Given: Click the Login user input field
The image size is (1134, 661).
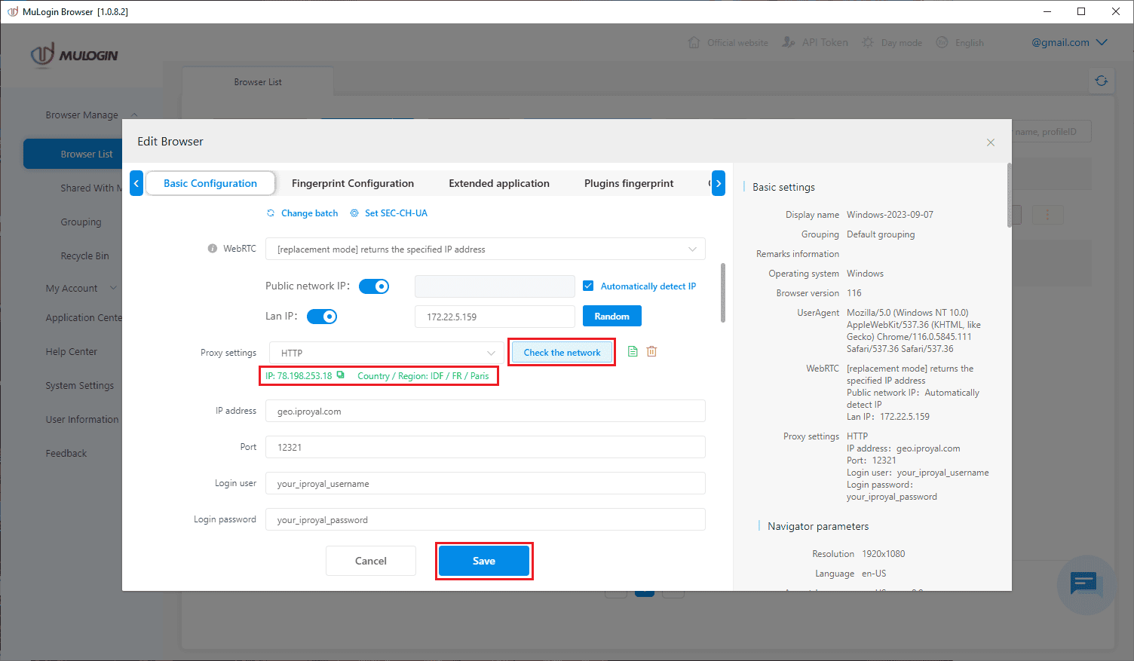Looking at the screenshot, I should tap(486, 483).
